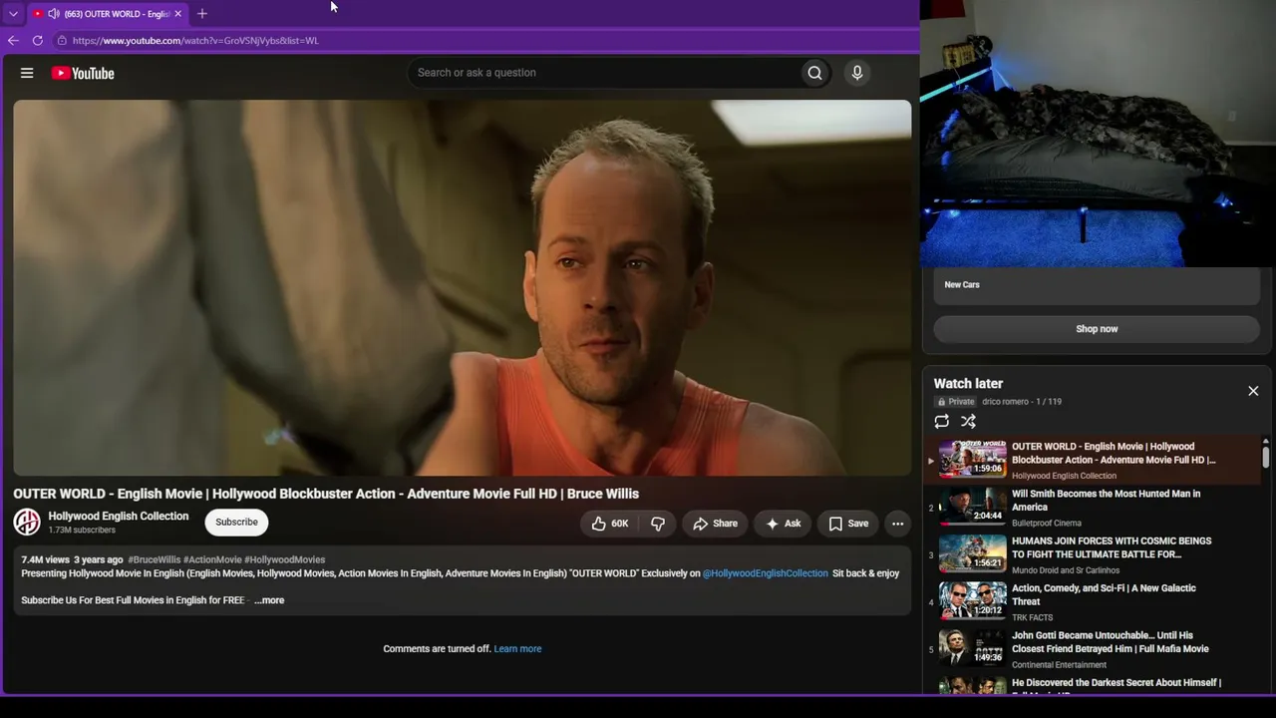Viewport: 1276px width, 718px height.
Task: Like the video with thumbs up
Action: [609, 524]
